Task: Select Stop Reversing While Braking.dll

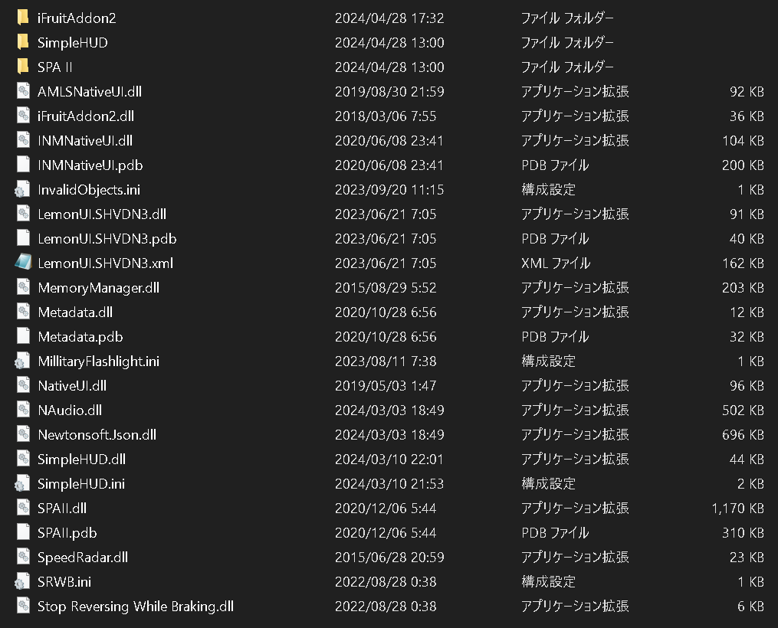Action: (135, 606)
